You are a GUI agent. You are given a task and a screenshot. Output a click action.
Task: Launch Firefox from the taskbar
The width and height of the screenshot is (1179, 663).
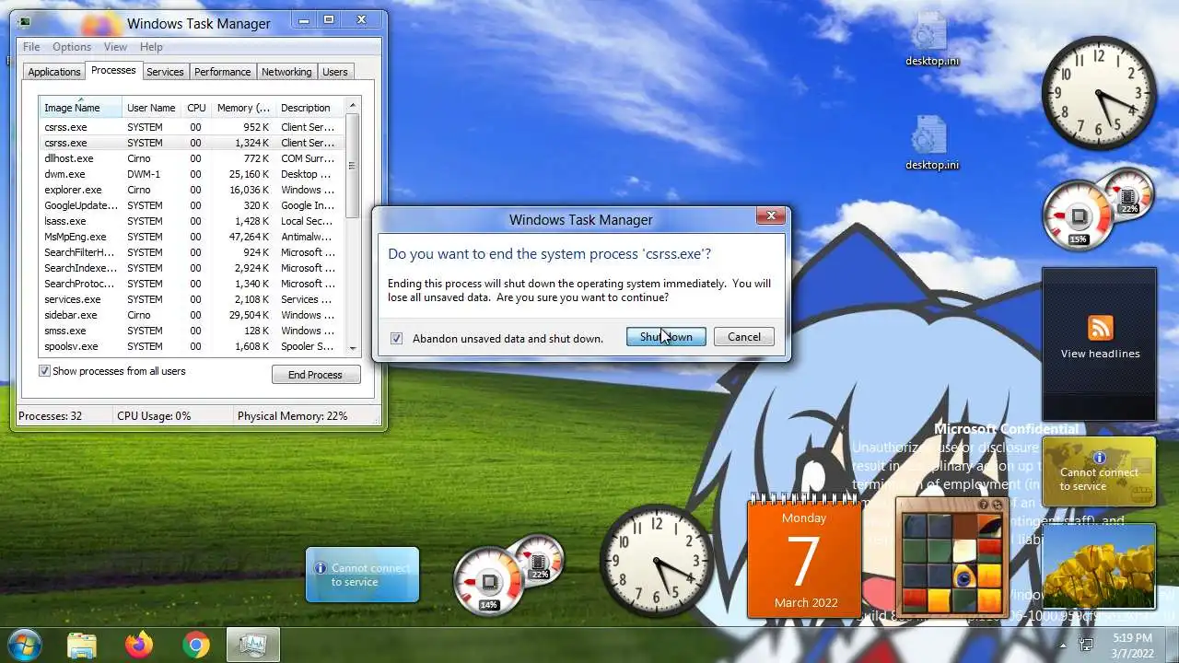click(x=139, y=646)
